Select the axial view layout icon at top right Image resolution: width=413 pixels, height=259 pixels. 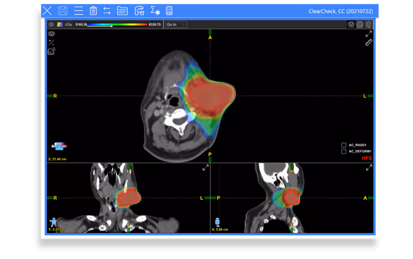[351, 25]
